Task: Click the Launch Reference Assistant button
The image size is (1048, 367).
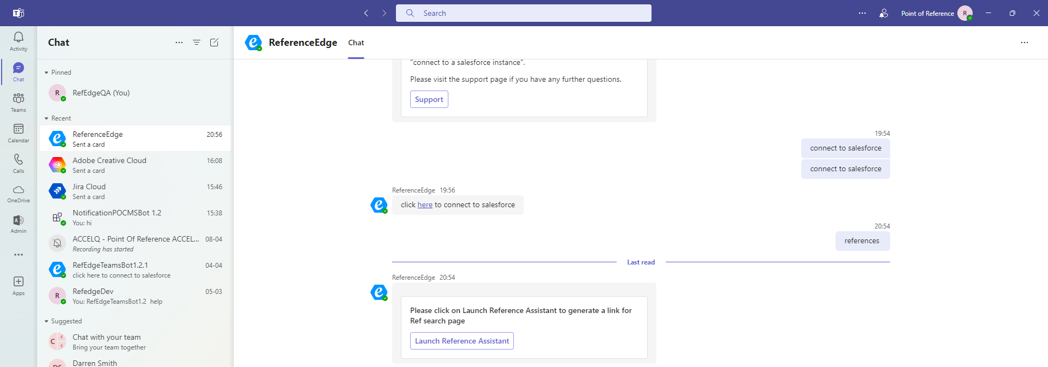Action: (x=461, y=341)
